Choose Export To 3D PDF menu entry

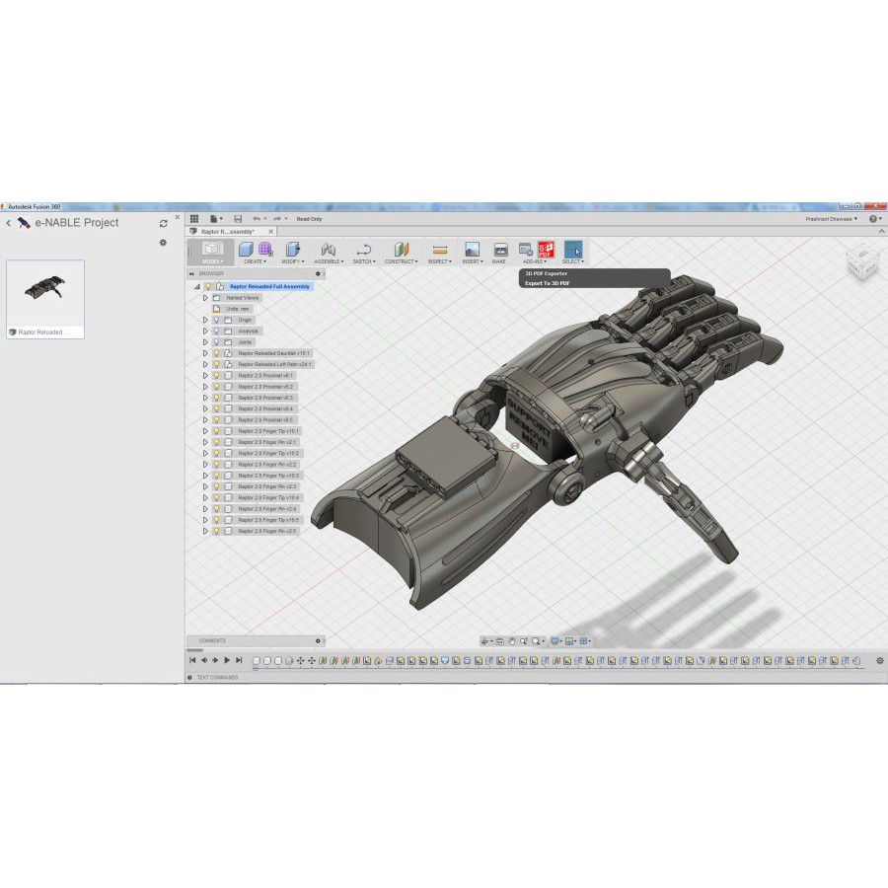pos(548,283)
